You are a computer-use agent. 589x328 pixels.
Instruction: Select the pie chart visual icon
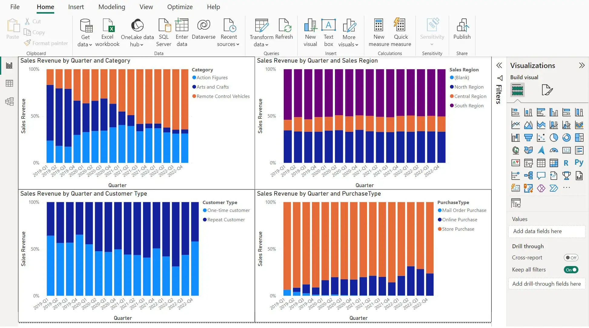point(554,138)
